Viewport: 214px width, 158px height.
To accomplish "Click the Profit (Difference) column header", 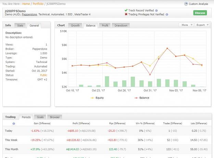I will pos(81,123).
